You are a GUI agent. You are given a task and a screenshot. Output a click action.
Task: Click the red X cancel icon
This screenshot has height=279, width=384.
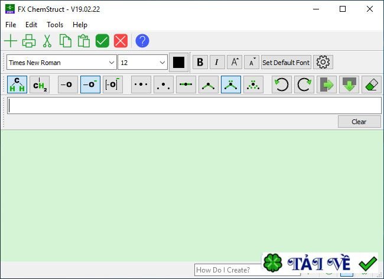(121, 41)
